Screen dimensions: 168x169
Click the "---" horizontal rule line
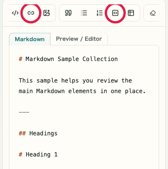pyautogui.click(x=24, y=112)
